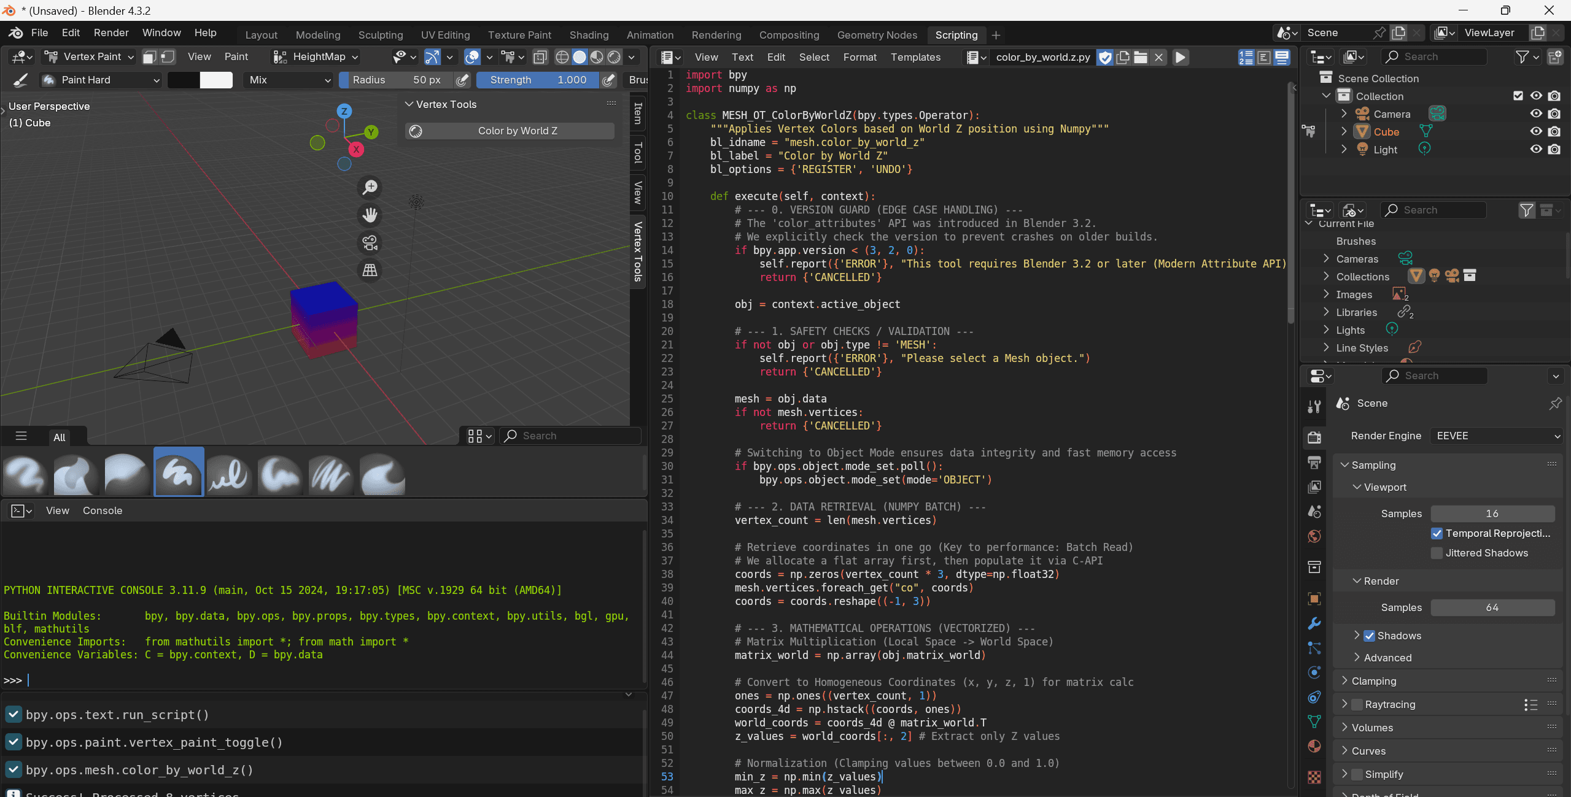Adjust the brush Strength slider
1571x797 pixels.
[x=537, y=80]
